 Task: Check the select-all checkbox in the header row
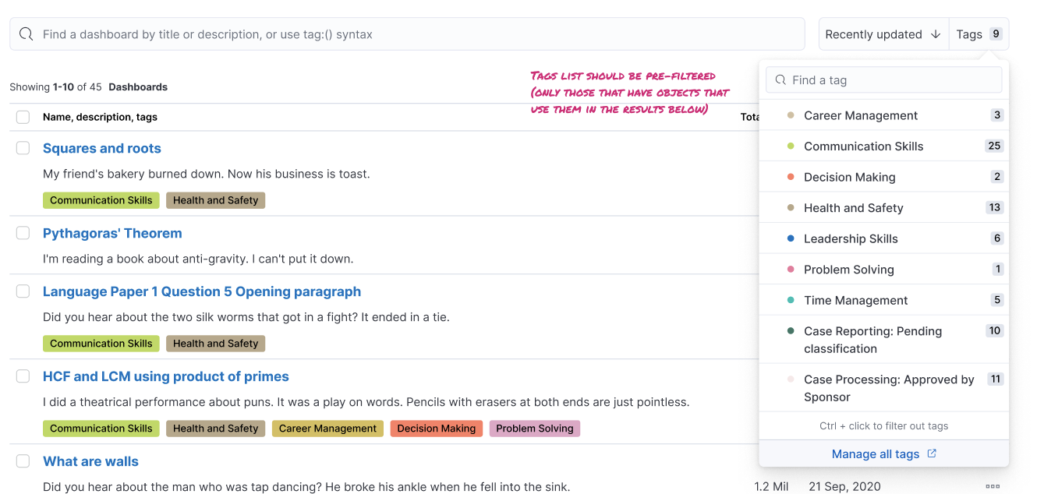[x=23, y=116]
